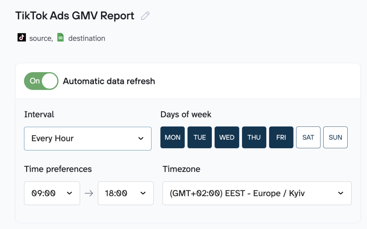Enable the SUN day button
Image resolution: width=367 pixels, height=229 pixels.
click(x=335, y=137)
